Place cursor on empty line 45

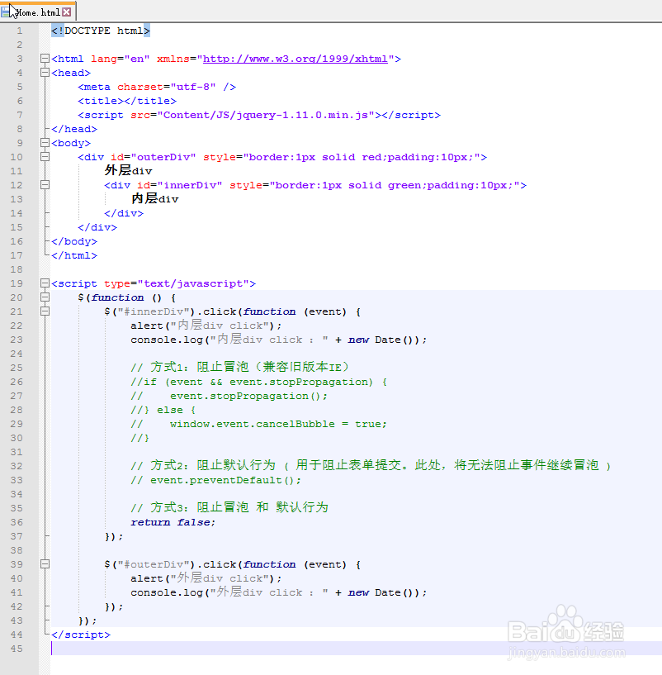[356, 649]
